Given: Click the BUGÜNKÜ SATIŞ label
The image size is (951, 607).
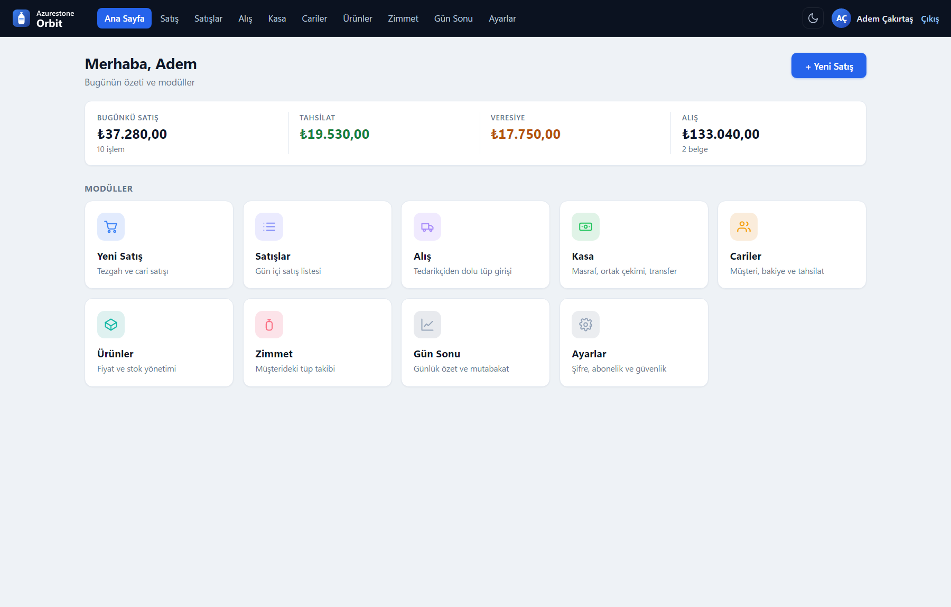Looking at the screenshot, I should 128,118.
